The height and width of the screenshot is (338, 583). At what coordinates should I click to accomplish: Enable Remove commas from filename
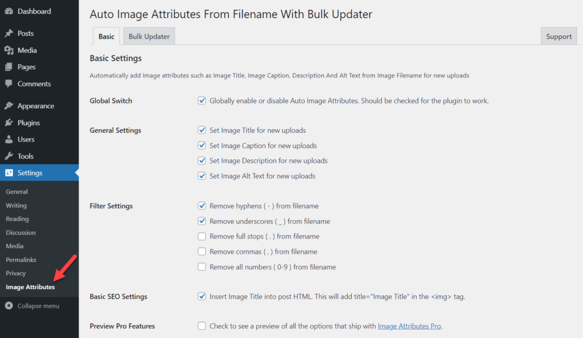point(202,252)
